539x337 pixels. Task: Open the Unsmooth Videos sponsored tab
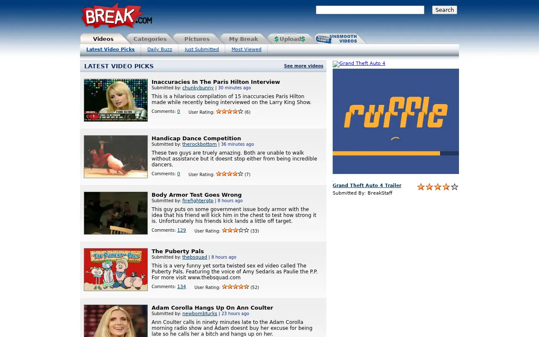pyautogui.click(x=340, y=39)
